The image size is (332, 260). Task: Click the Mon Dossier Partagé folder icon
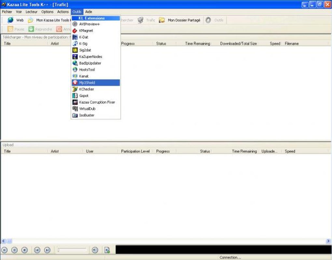[x=162, y=20]
